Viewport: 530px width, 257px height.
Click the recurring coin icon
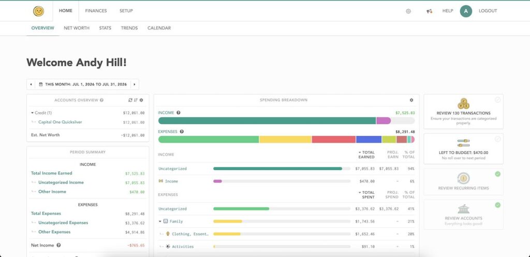[x=463, y=178]
